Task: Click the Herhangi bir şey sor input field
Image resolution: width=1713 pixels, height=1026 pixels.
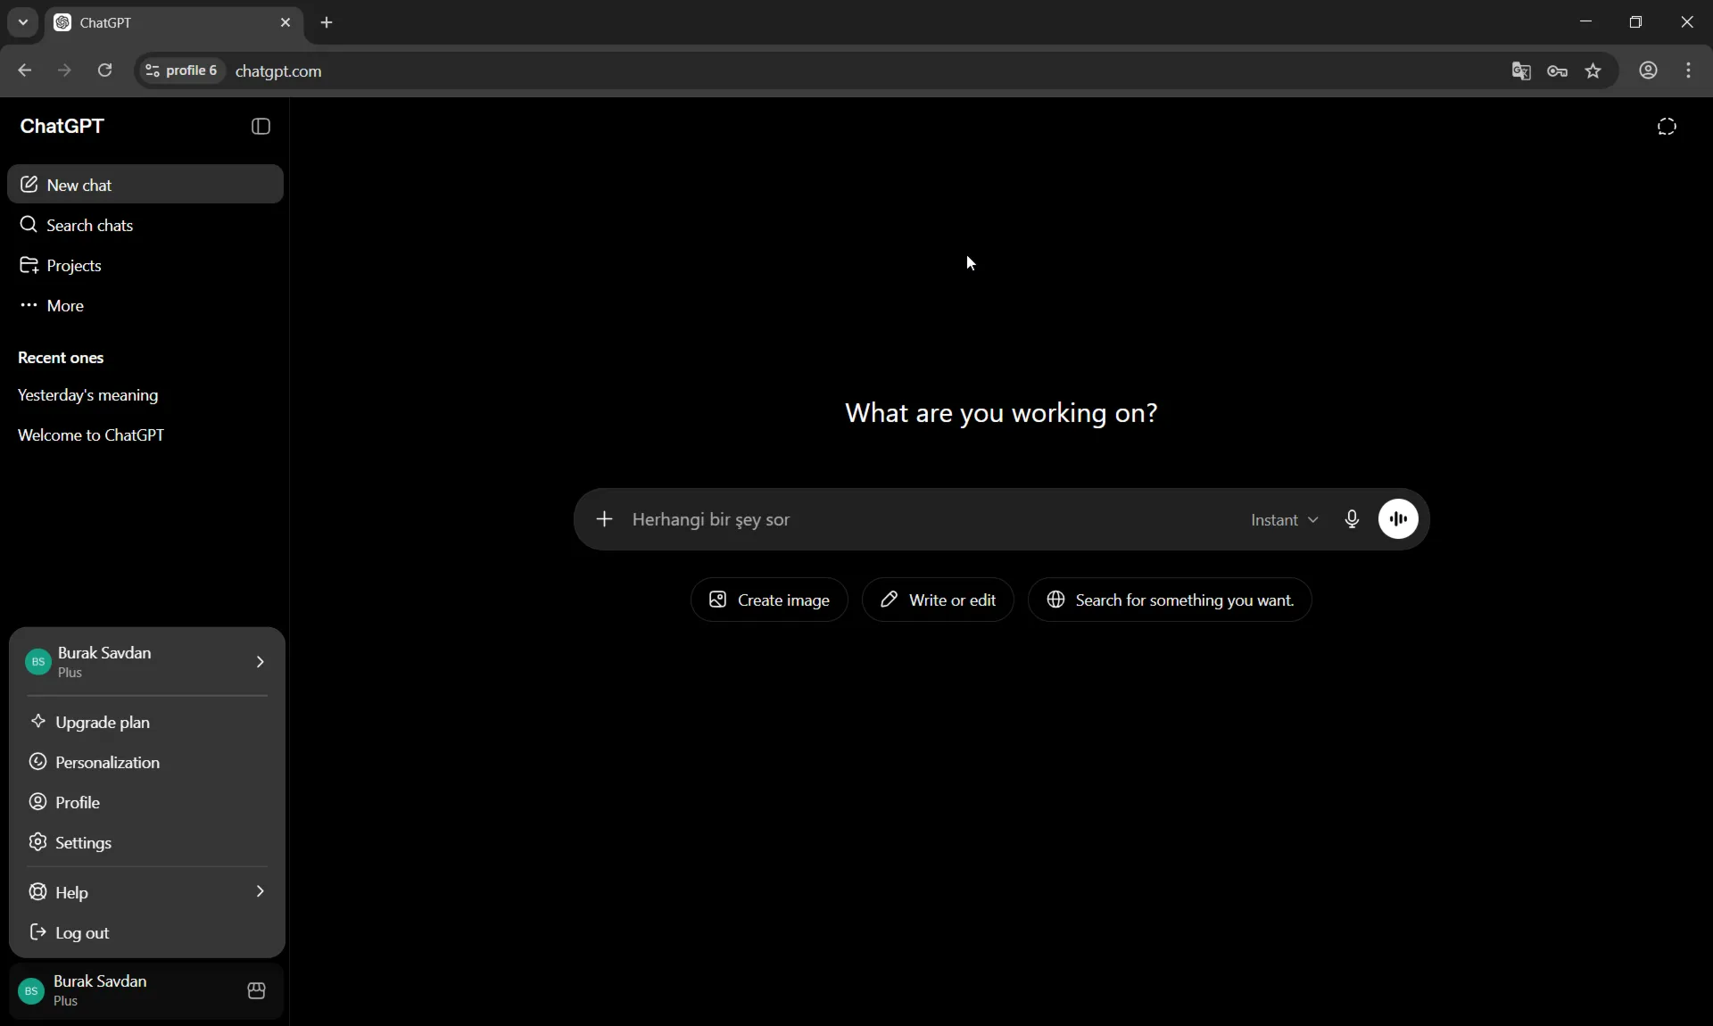Action: pos(928,520)
